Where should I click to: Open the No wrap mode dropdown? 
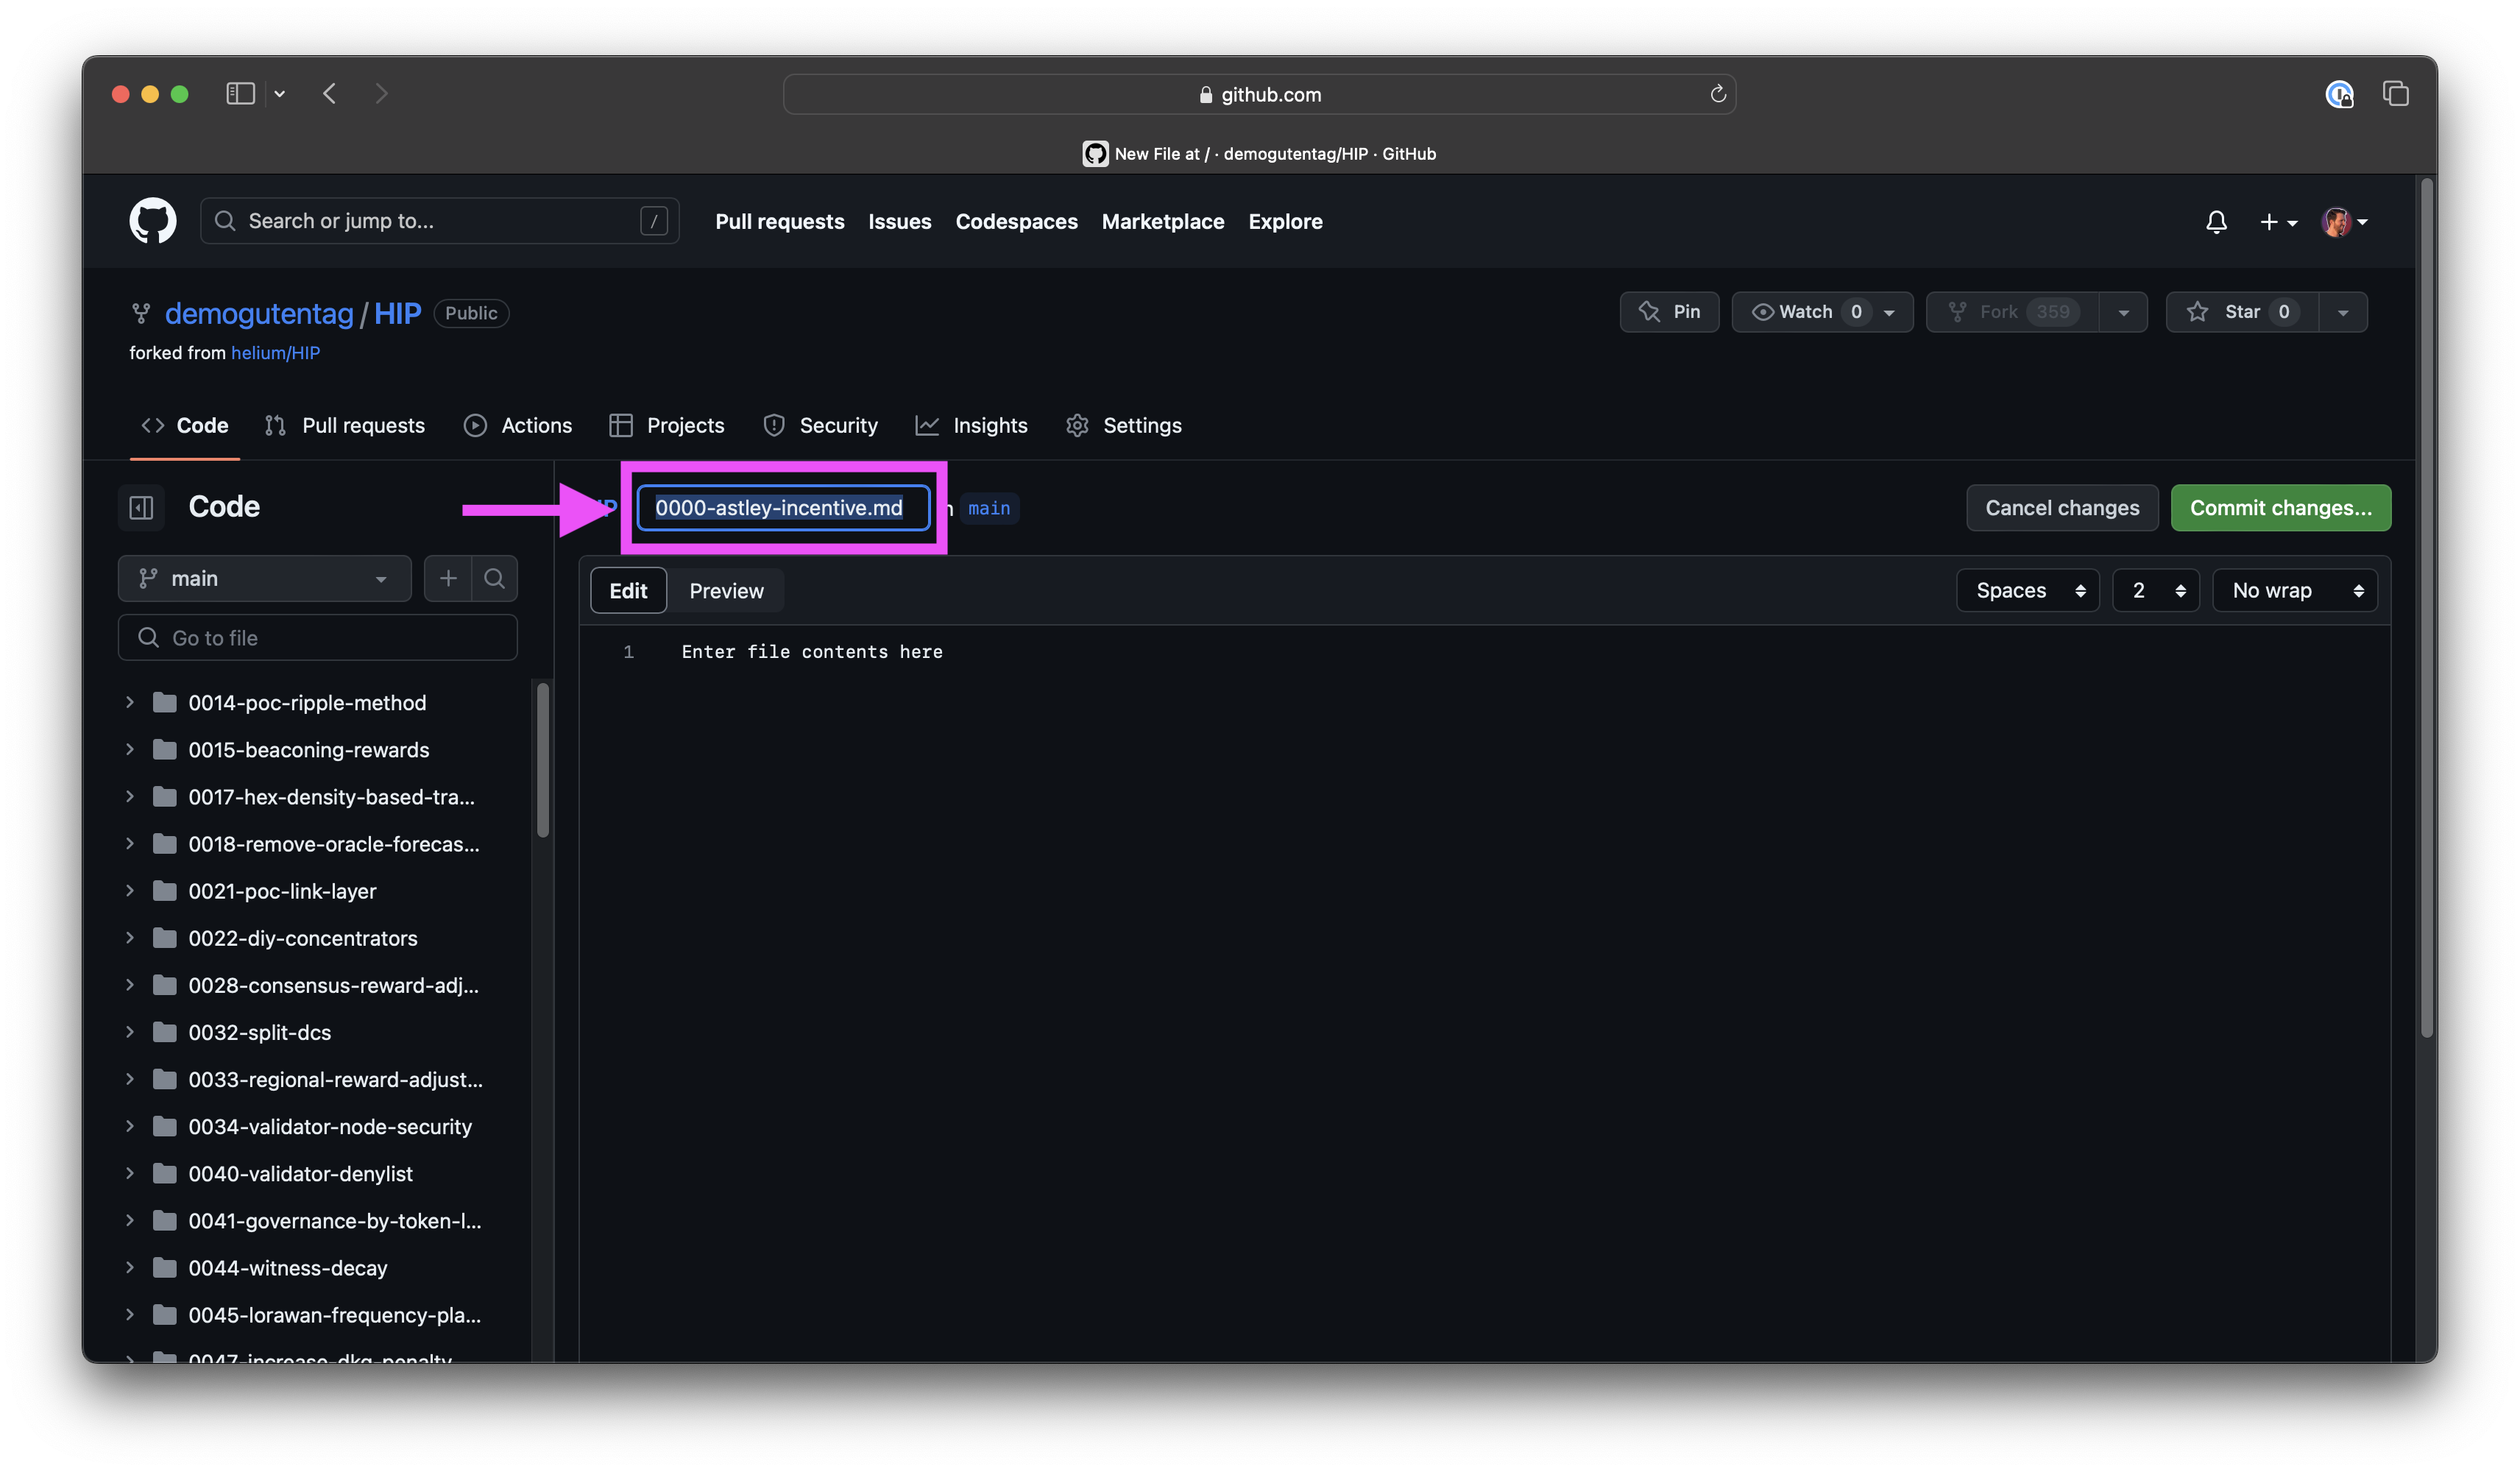[x=2294, y=591]
